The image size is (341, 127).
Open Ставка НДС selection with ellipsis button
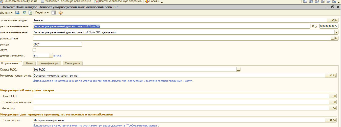[x=238, y=70]
